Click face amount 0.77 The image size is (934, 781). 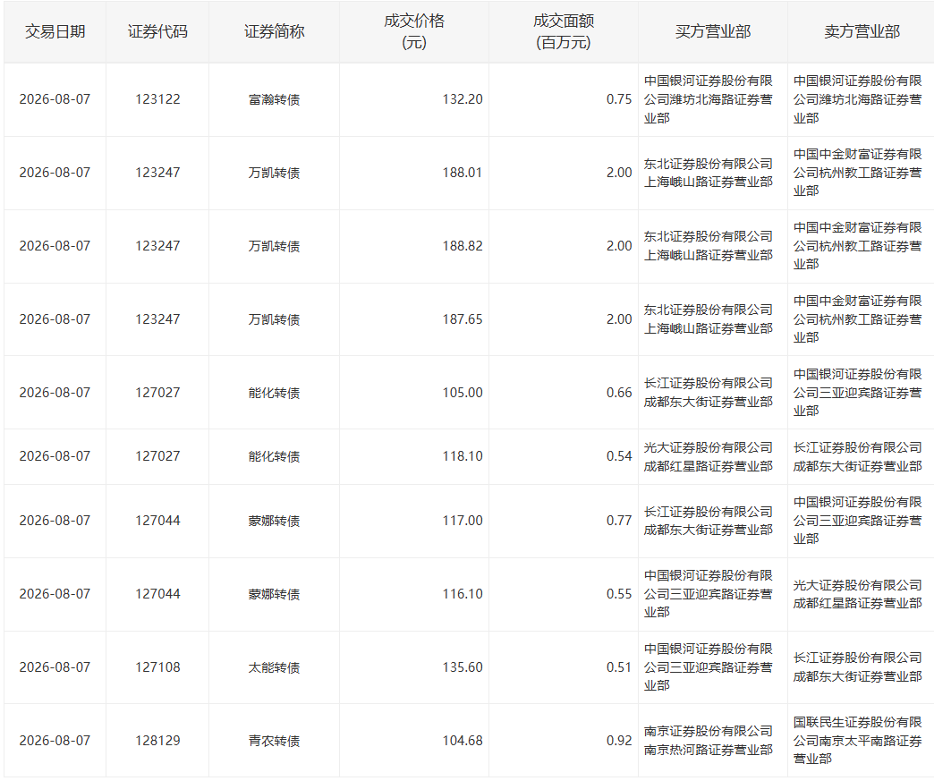619,521
